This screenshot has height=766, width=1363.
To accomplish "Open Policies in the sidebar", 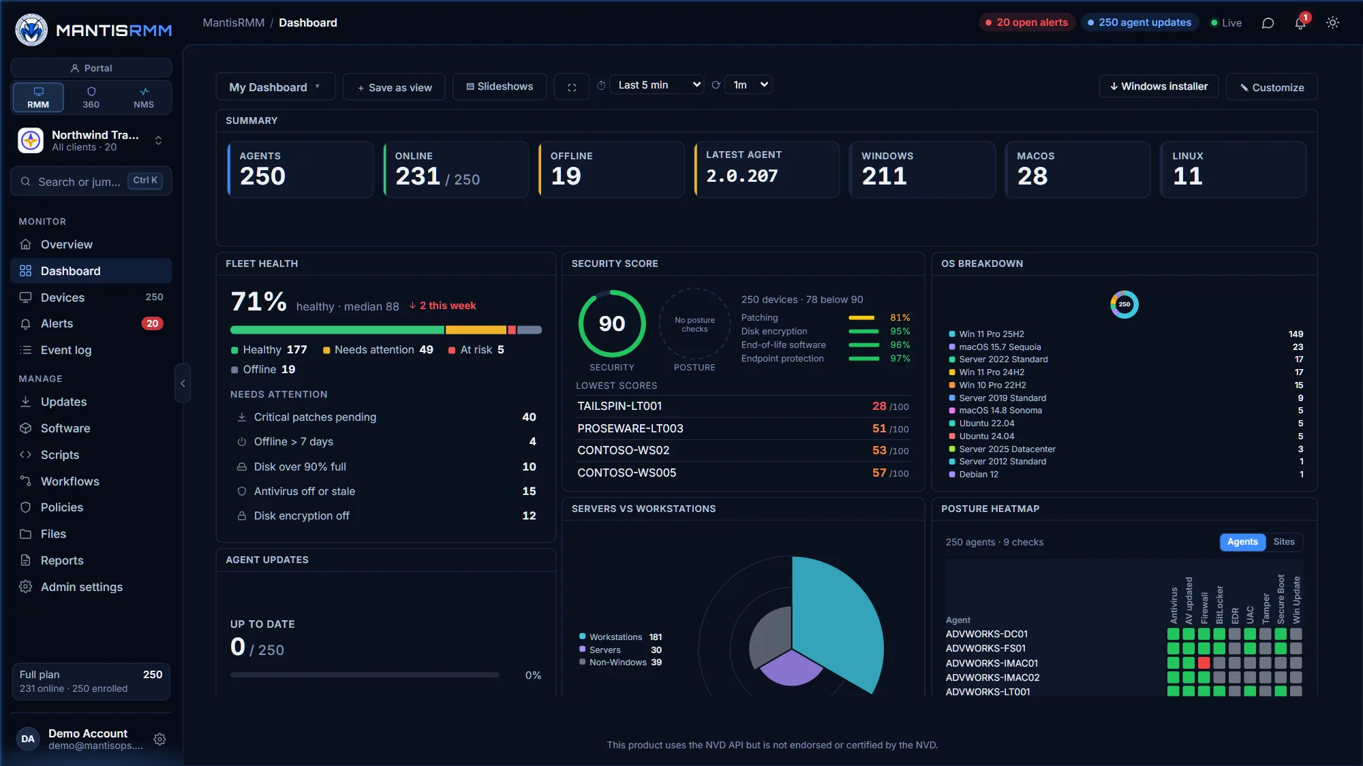I will pos(91,507).
